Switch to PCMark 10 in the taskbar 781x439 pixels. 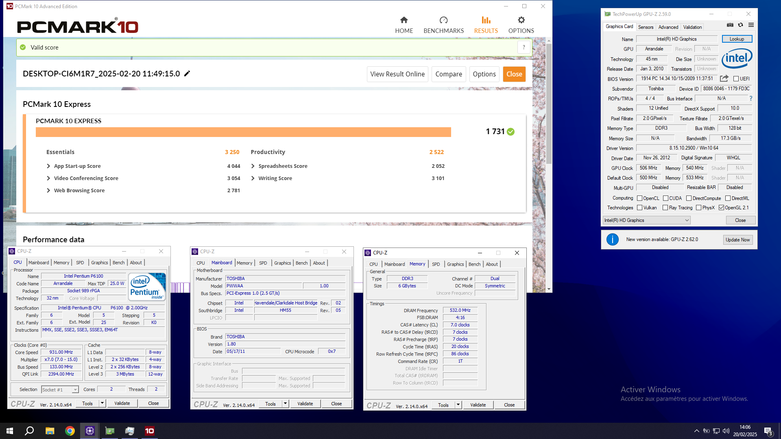[150, 431]
